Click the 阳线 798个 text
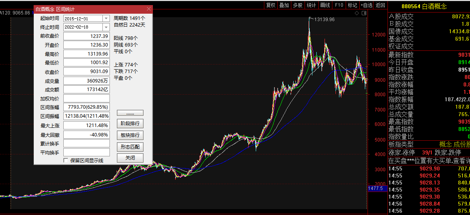Image resolution: width=470 pixels, height=215 pixels. 126,38
